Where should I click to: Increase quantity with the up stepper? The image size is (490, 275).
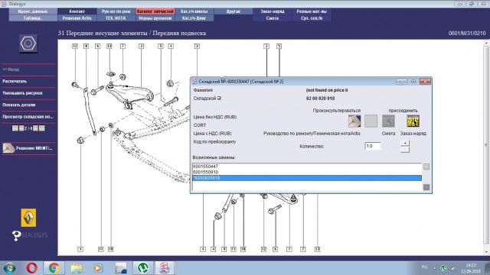(x=405, y=143)
